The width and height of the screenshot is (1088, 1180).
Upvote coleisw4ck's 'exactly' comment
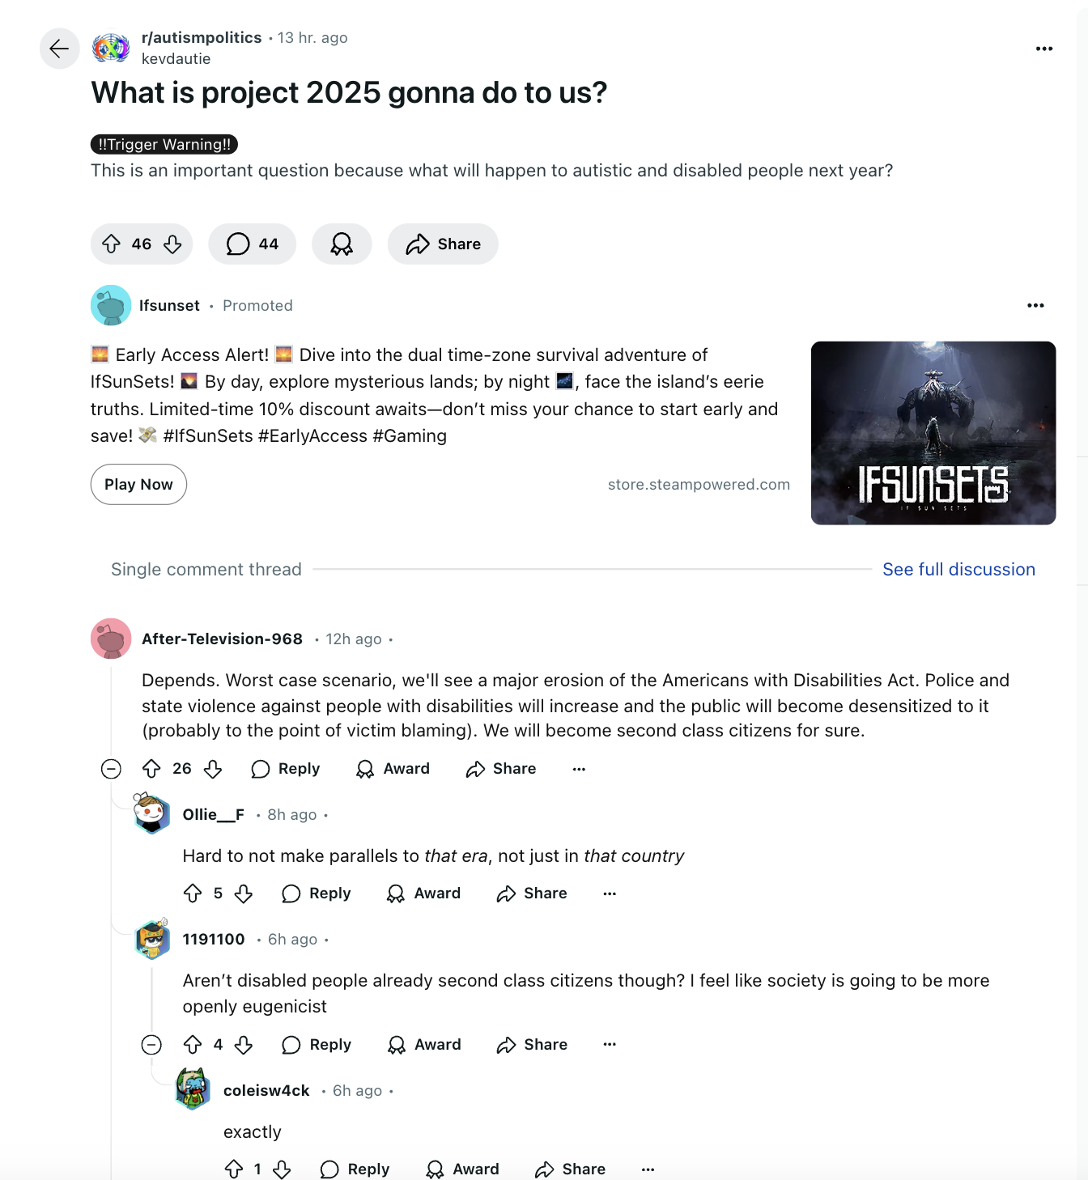click(234, 1169)
